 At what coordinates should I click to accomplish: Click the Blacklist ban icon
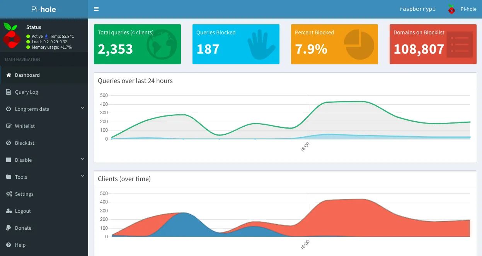(x=9, y=143)
